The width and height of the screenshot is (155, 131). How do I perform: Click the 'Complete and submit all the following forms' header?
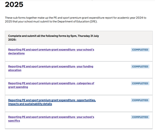point(53,38)
